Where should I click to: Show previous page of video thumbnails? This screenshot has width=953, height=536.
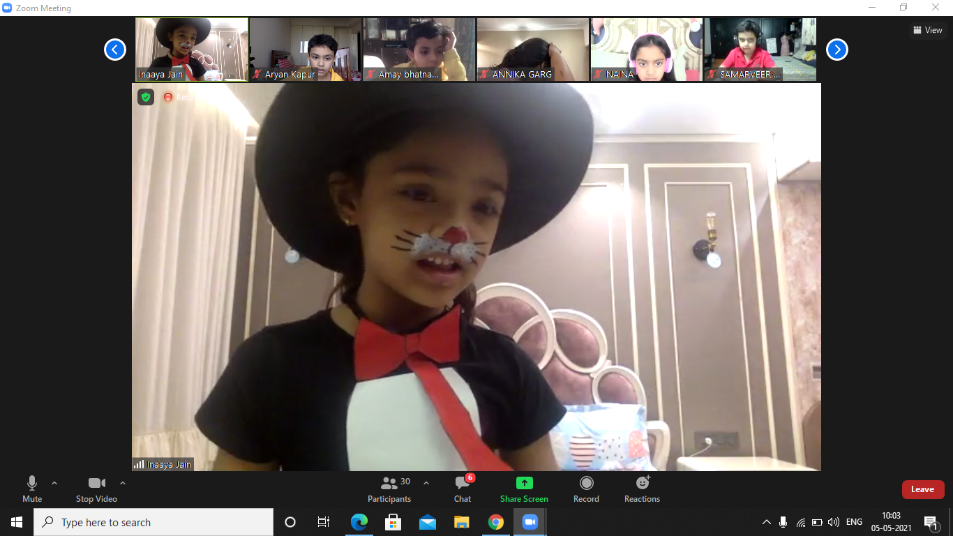click(115, 50)
